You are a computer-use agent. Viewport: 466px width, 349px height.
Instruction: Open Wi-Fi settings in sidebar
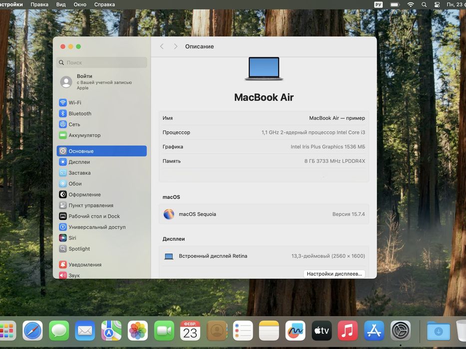click(x=101, y=103)
